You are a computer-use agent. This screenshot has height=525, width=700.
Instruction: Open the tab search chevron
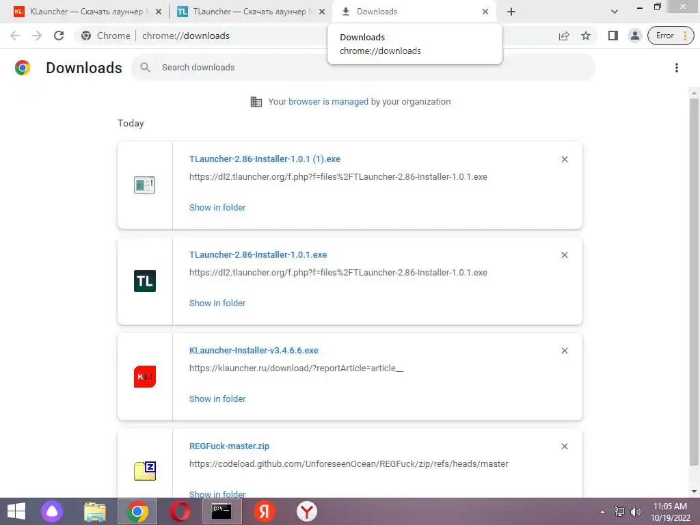(615, 12)
